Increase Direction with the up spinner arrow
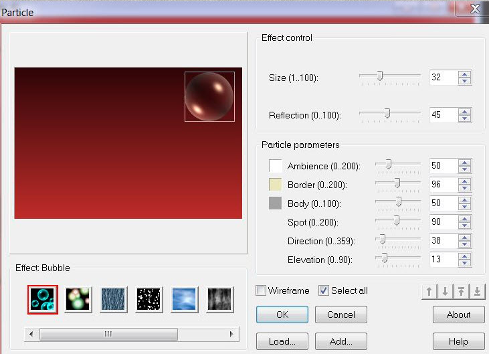This screenshot has width=489, height=354. pyautogui.click(x=465, y=238)
